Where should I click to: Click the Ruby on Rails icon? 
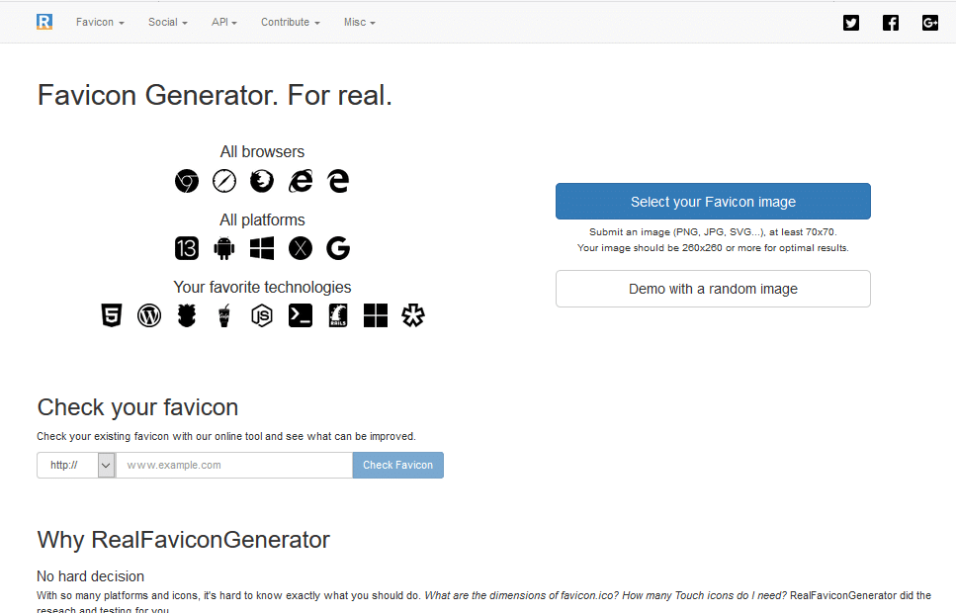[338, 315]
